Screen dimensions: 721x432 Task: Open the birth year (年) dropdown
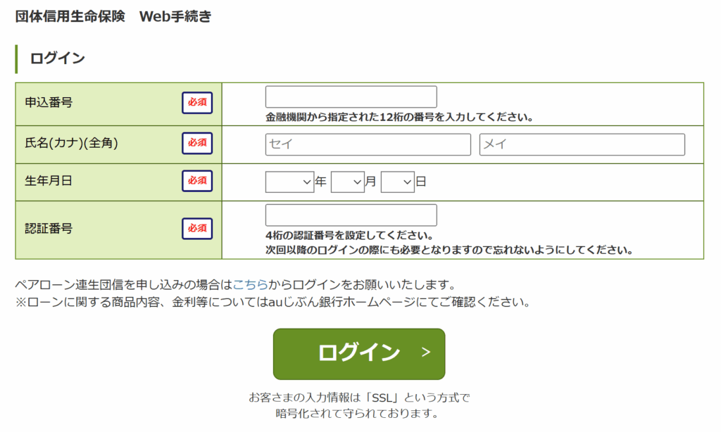[x=289, y=182]
